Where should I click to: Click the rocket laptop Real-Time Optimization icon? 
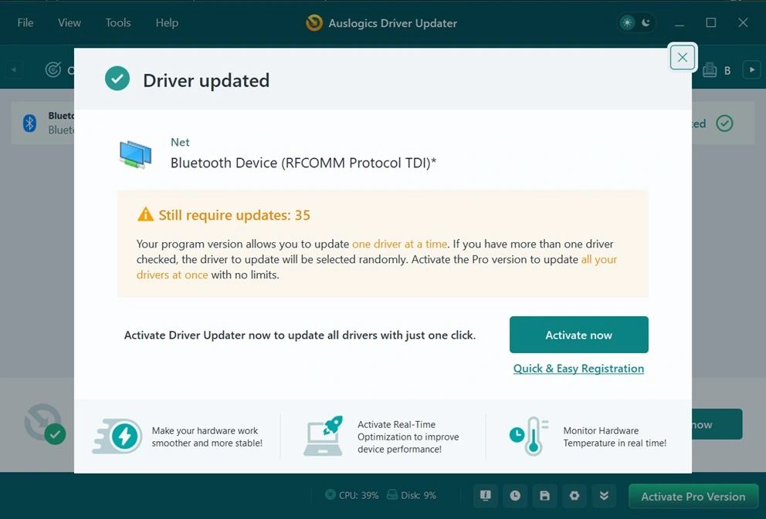point(324,436)
